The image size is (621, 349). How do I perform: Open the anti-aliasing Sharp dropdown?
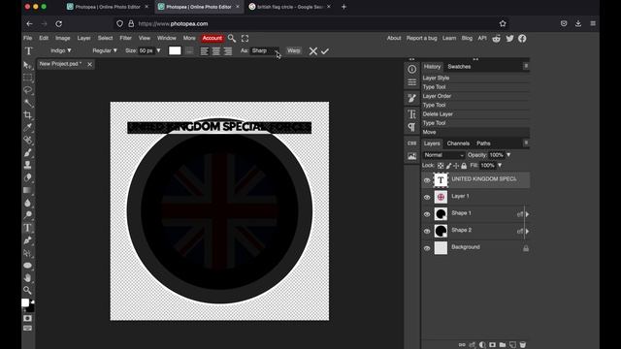click(x=265, y=50)
